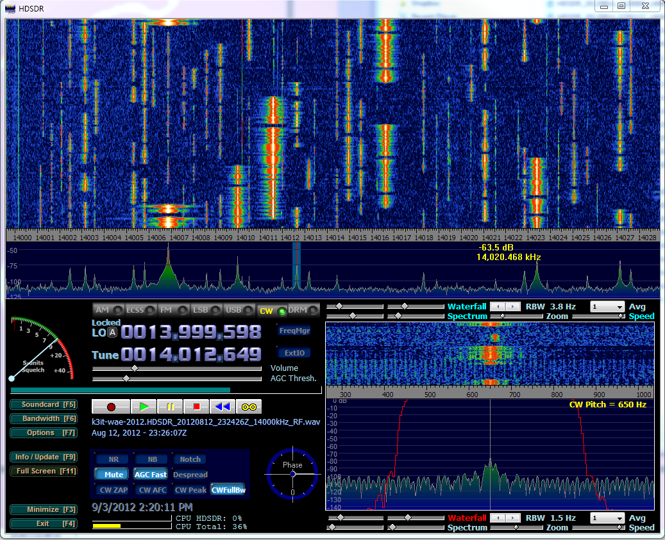Click the blue rewind button
Screen dimensions: 665x540
pyautogui.click(x=223, y=407)
